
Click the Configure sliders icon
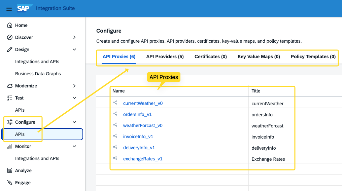point(10,122)
